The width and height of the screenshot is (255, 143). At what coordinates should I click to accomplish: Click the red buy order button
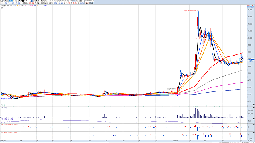coord(87,3)
